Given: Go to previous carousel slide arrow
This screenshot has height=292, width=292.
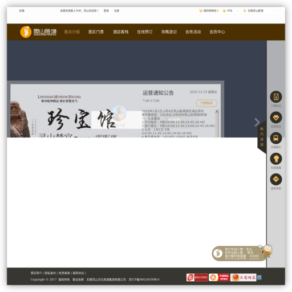Looking at the screenshot, I should coord(14,127).
